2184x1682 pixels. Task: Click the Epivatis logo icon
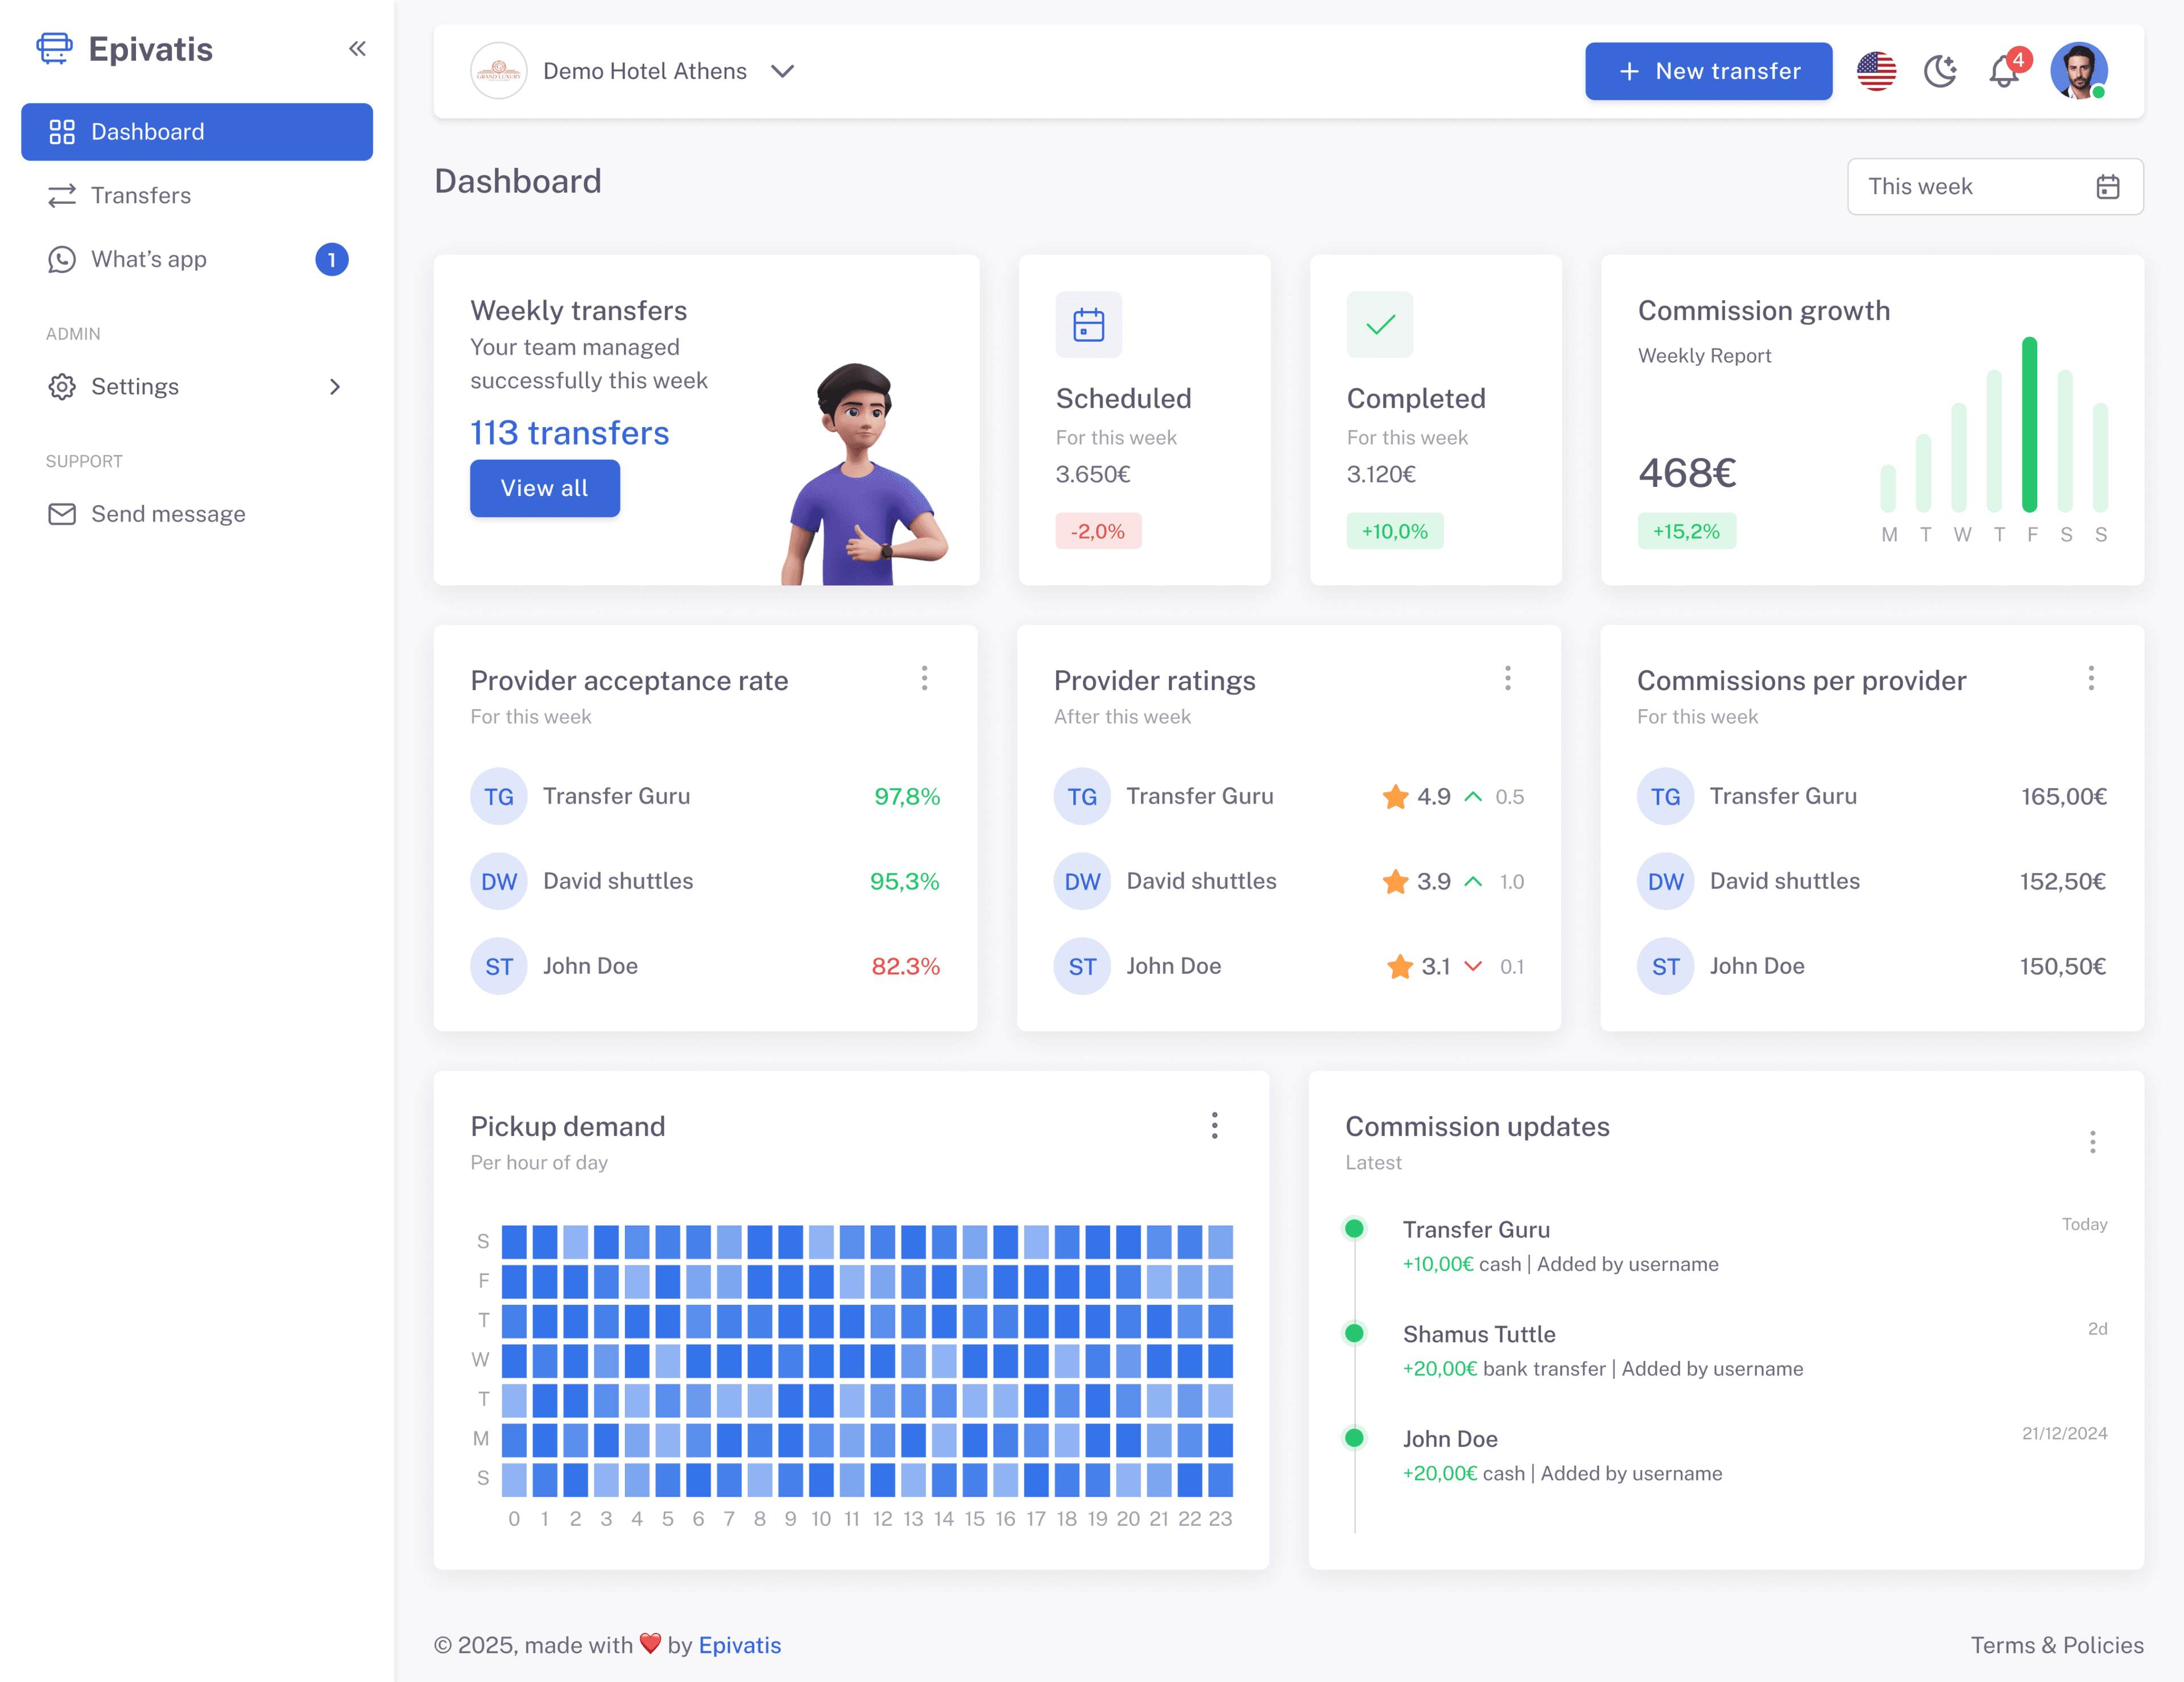point(55,48)
